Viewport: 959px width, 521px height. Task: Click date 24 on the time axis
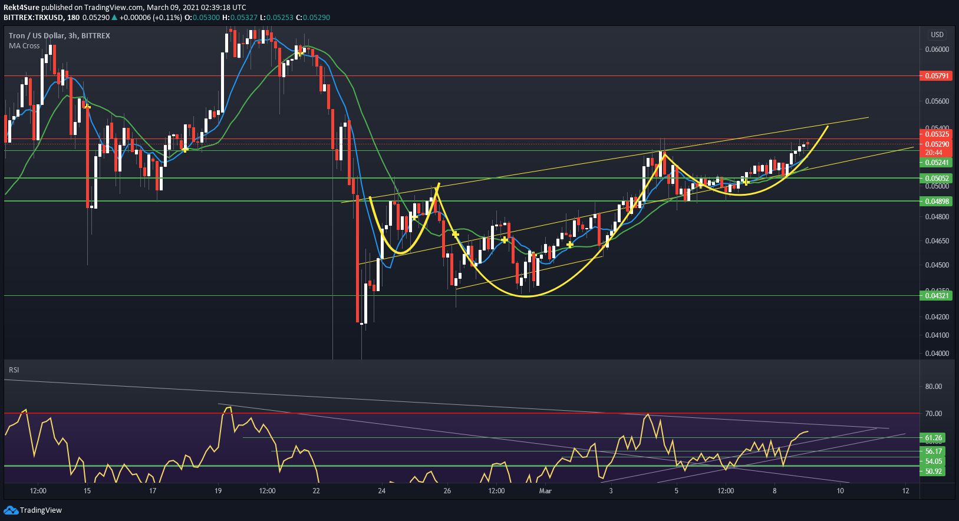[x=382, y=490]
